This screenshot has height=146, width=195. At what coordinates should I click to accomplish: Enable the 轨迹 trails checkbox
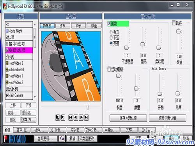coord(174,23)
